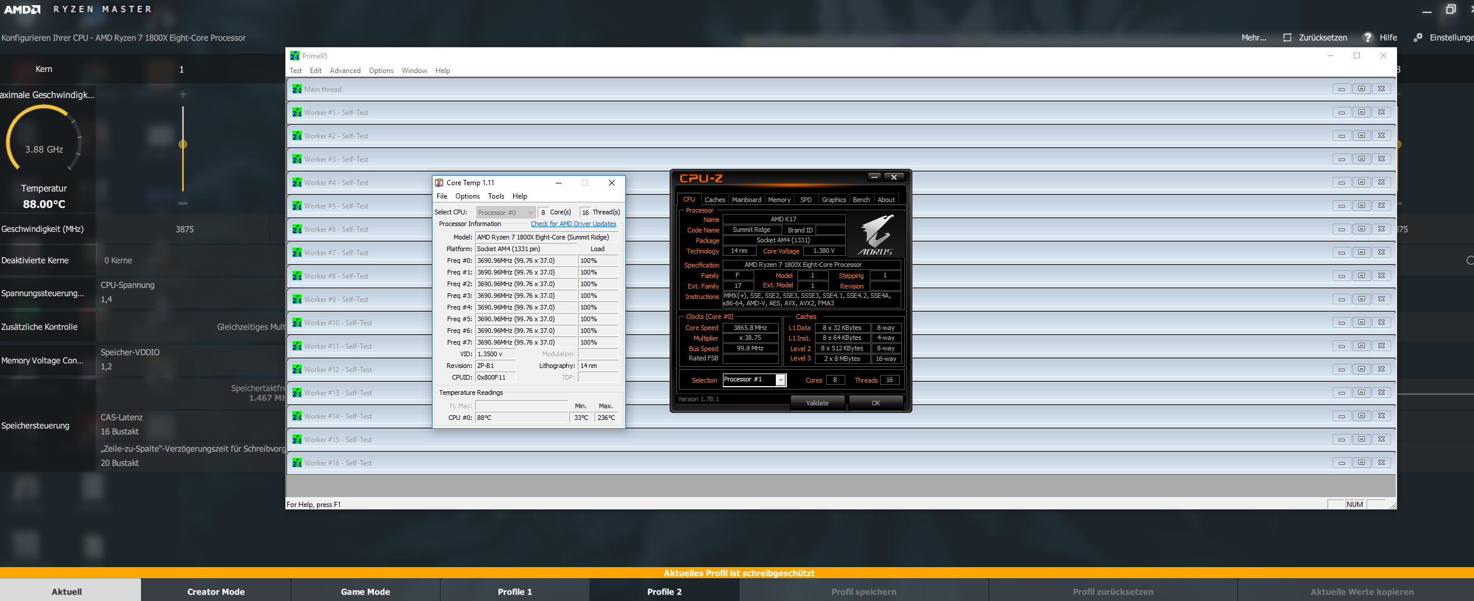This screenshot has height=601, width=1474.
Task: Open the Selection processor dropdown in CPU-Z
Action: pyautogui.click(x=754, y=380)
